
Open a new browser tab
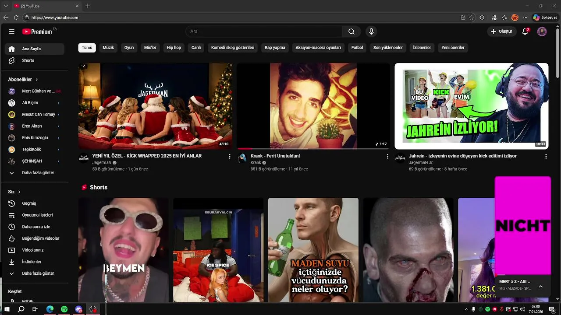(88, 6)
